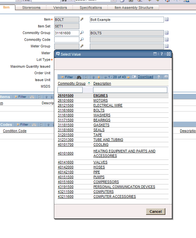Toggle sort order arrow beside Commodity Group header
Screen dimensions: 196x238
[89, 83]
